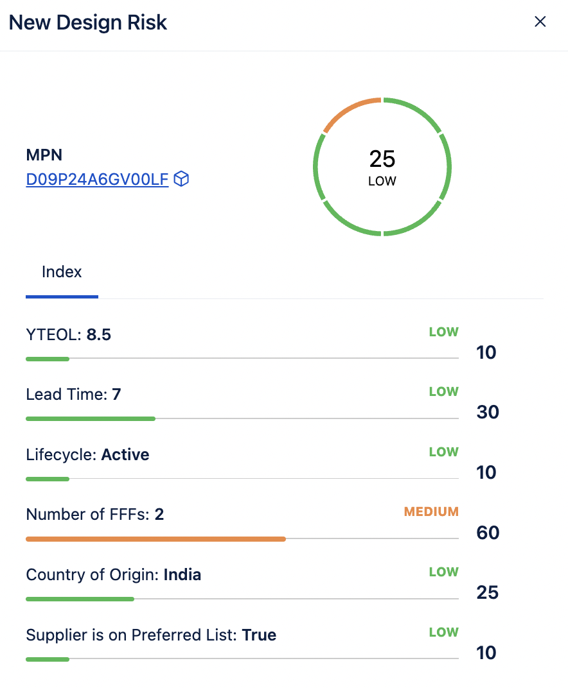The image size is (568, 688).
Task: Click the 3D cube icon beside the MPN
Action: click(x=181, y=178)
